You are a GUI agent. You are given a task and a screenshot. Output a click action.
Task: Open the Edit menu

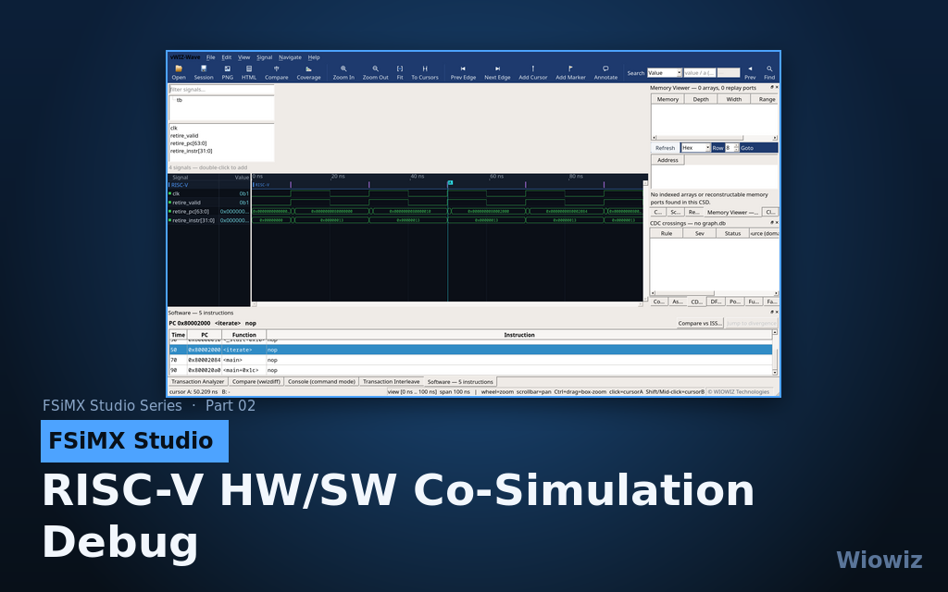click(226, 57)
